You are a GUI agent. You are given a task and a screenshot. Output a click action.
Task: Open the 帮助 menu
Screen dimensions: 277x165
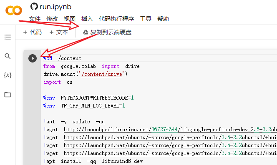(163, 19)
